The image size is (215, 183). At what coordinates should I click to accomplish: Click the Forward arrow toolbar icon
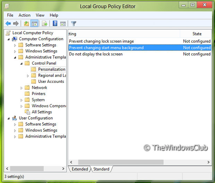tap(16, 24)
